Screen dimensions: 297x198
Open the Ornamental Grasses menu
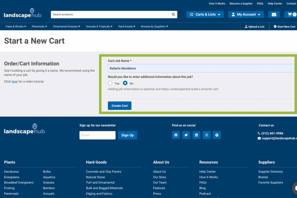pyautogui.click(x=66, y=27)
